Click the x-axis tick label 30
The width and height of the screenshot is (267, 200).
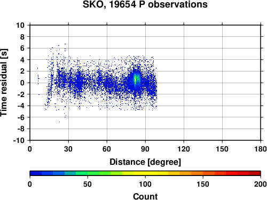(68, 149)
